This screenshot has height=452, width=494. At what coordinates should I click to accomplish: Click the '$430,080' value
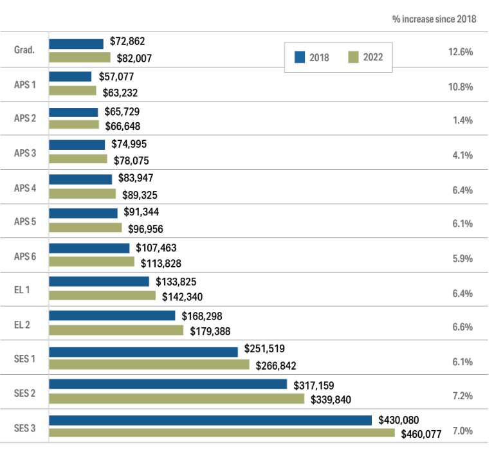399,420
